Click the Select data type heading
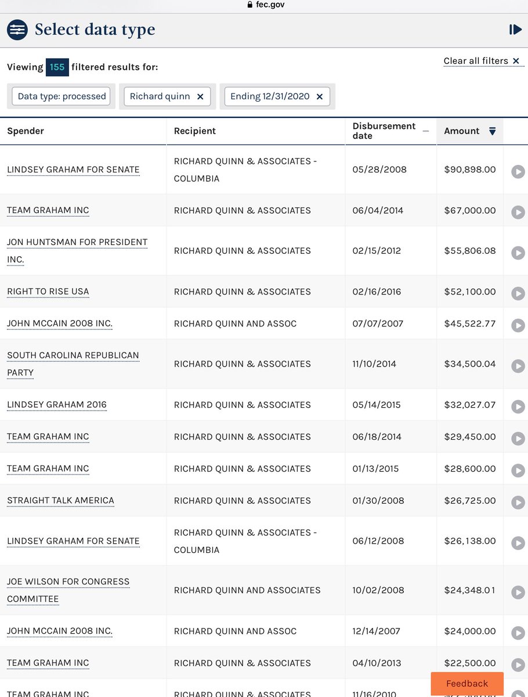The height and width of the screenshot is (697, 528). coord(95,30)
